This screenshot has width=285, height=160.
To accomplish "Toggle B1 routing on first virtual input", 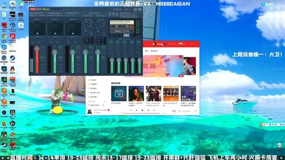I will click(x=91, y=57).
